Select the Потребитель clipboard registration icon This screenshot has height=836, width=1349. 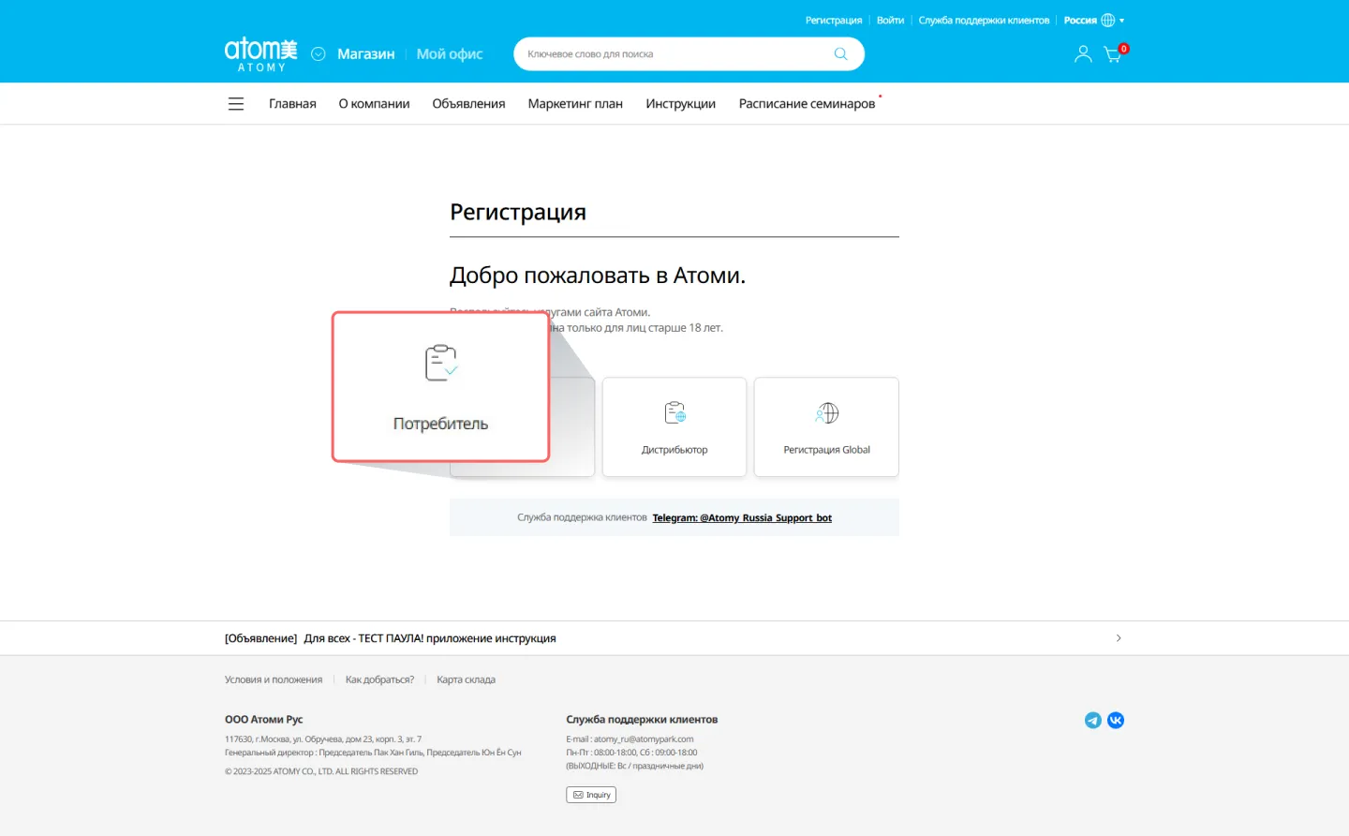coord(439,362)
